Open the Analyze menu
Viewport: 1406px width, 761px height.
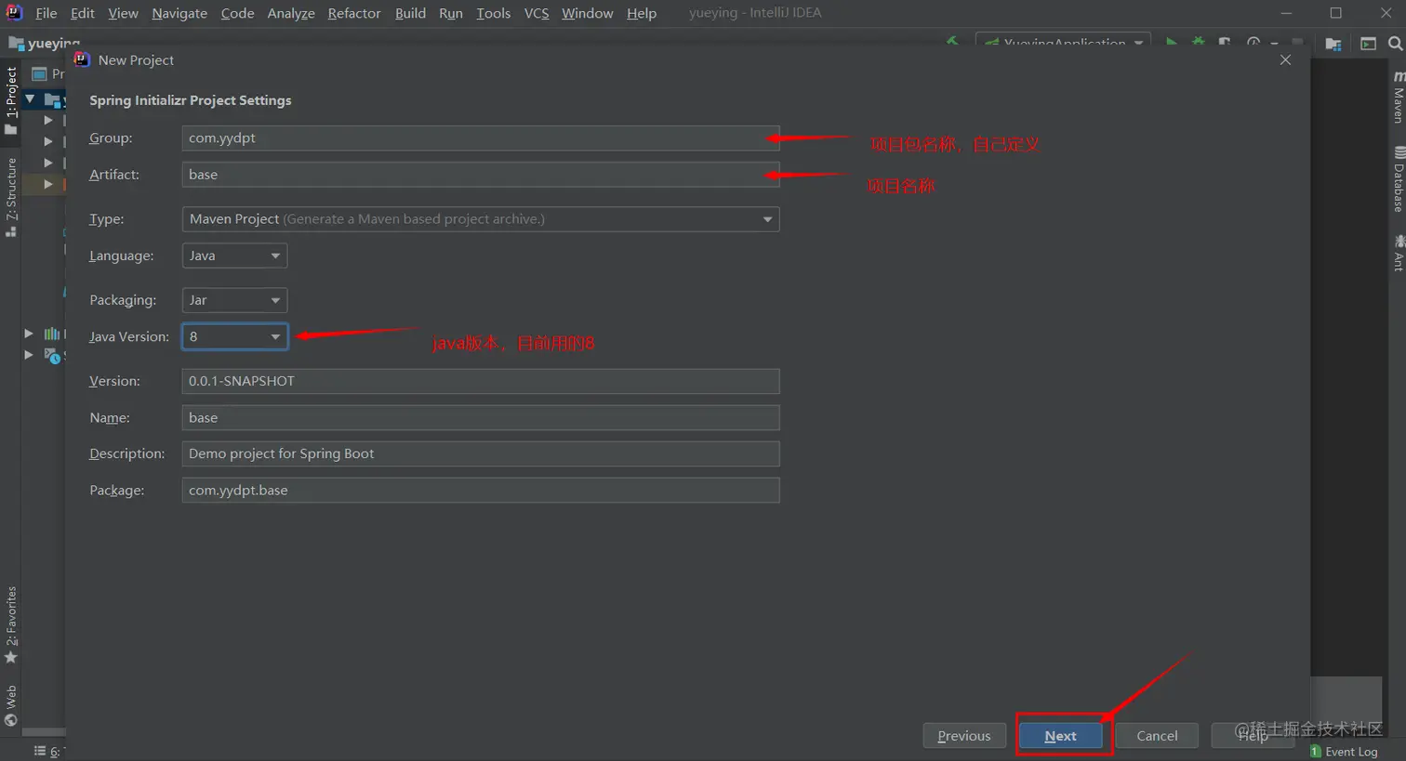tap(291, 13)
